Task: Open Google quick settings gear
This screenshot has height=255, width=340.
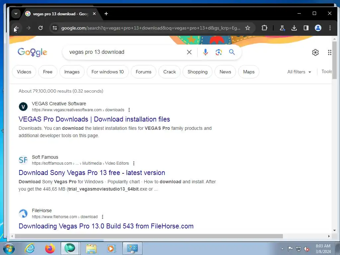Action: click(x=315, y=52)
